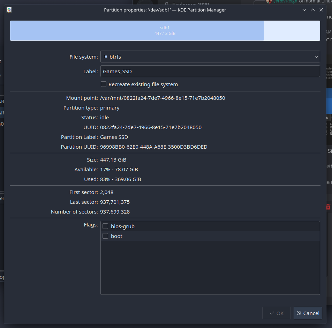This screenshot has width=332, height=328.
Task: Click the blue btrfs color square
Action: click(x=106, y=57)
